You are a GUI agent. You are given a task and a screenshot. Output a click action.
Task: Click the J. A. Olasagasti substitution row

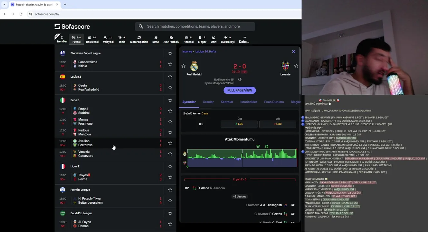tap(240, 205)
